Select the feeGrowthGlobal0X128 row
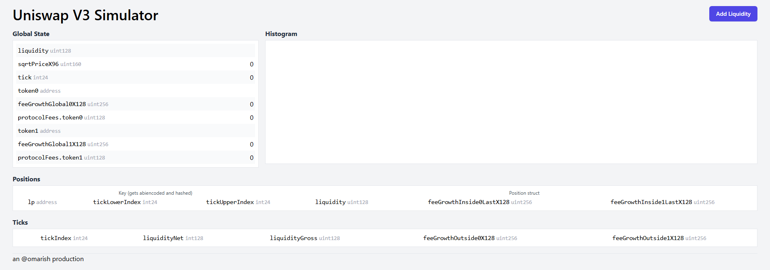770x270 pixels. (x=136, y=104)
